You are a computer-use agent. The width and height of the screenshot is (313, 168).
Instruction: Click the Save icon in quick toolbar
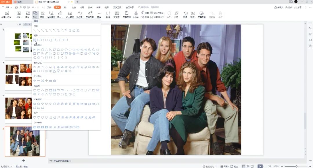[x=16, y=7]
